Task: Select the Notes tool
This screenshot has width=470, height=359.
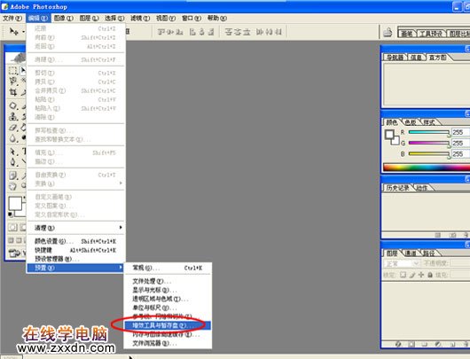Action: [13, 176]
